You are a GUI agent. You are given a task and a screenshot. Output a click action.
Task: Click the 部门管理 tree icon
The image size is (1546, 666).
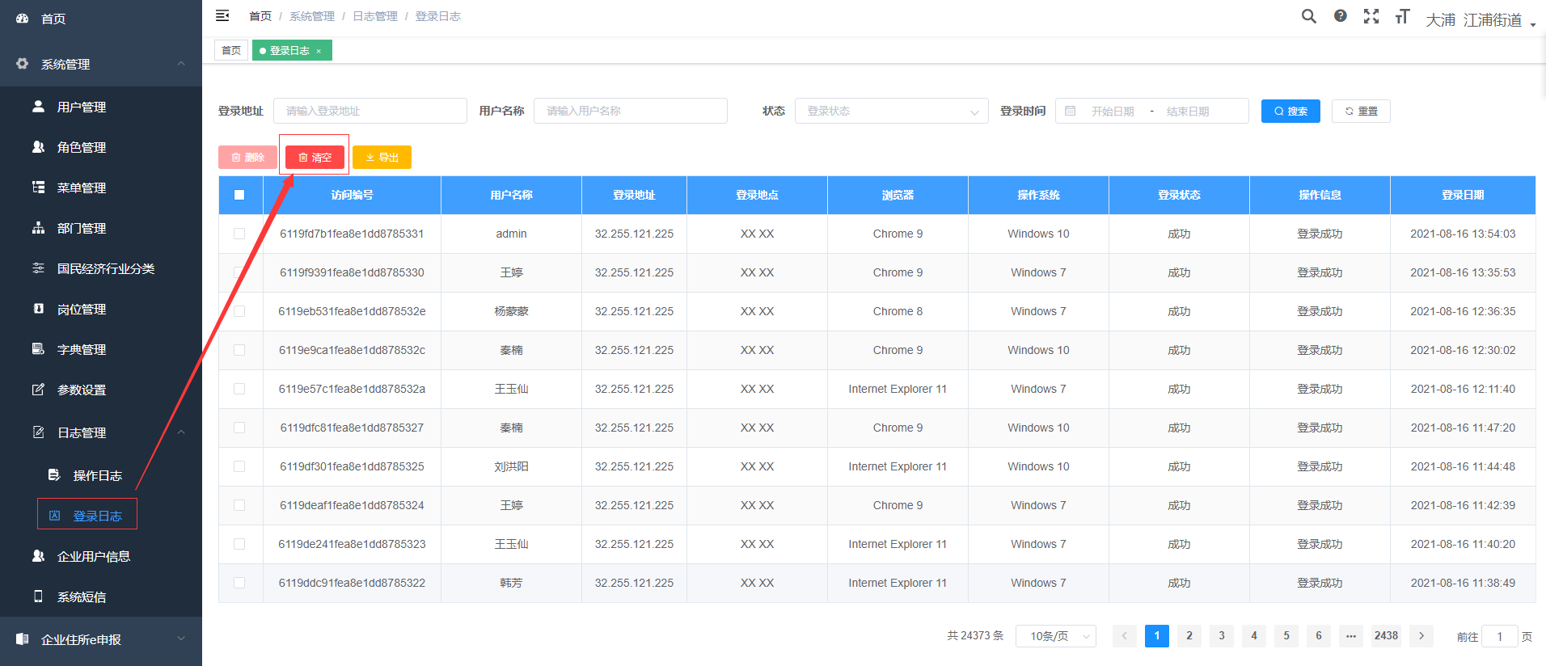point(38,227)
